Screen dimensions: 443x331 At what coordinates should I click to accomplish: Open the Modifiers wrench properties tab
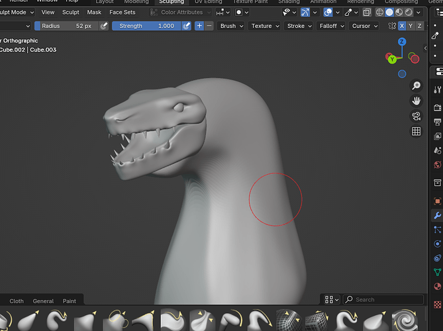tap(437, 216)
